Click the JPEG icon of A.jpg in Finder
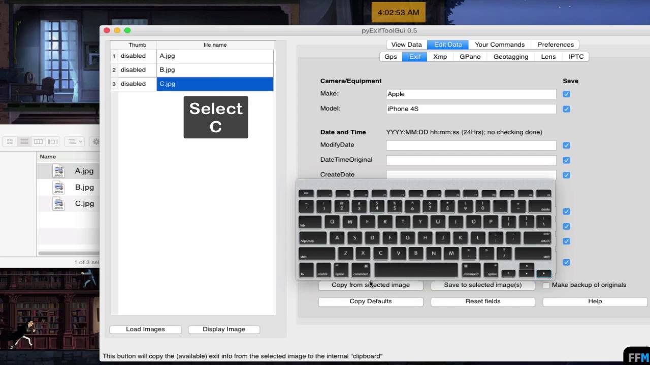The width and height of the screenshot is (650, 365). pyautogui.click(x=59, y=171)
